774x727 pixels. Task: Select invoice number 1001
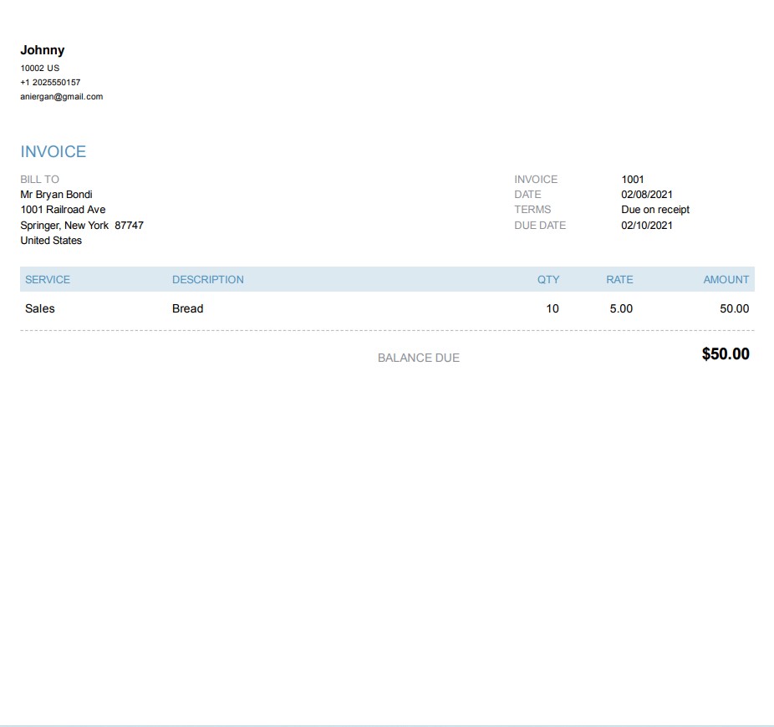click(x=633, y=179)
